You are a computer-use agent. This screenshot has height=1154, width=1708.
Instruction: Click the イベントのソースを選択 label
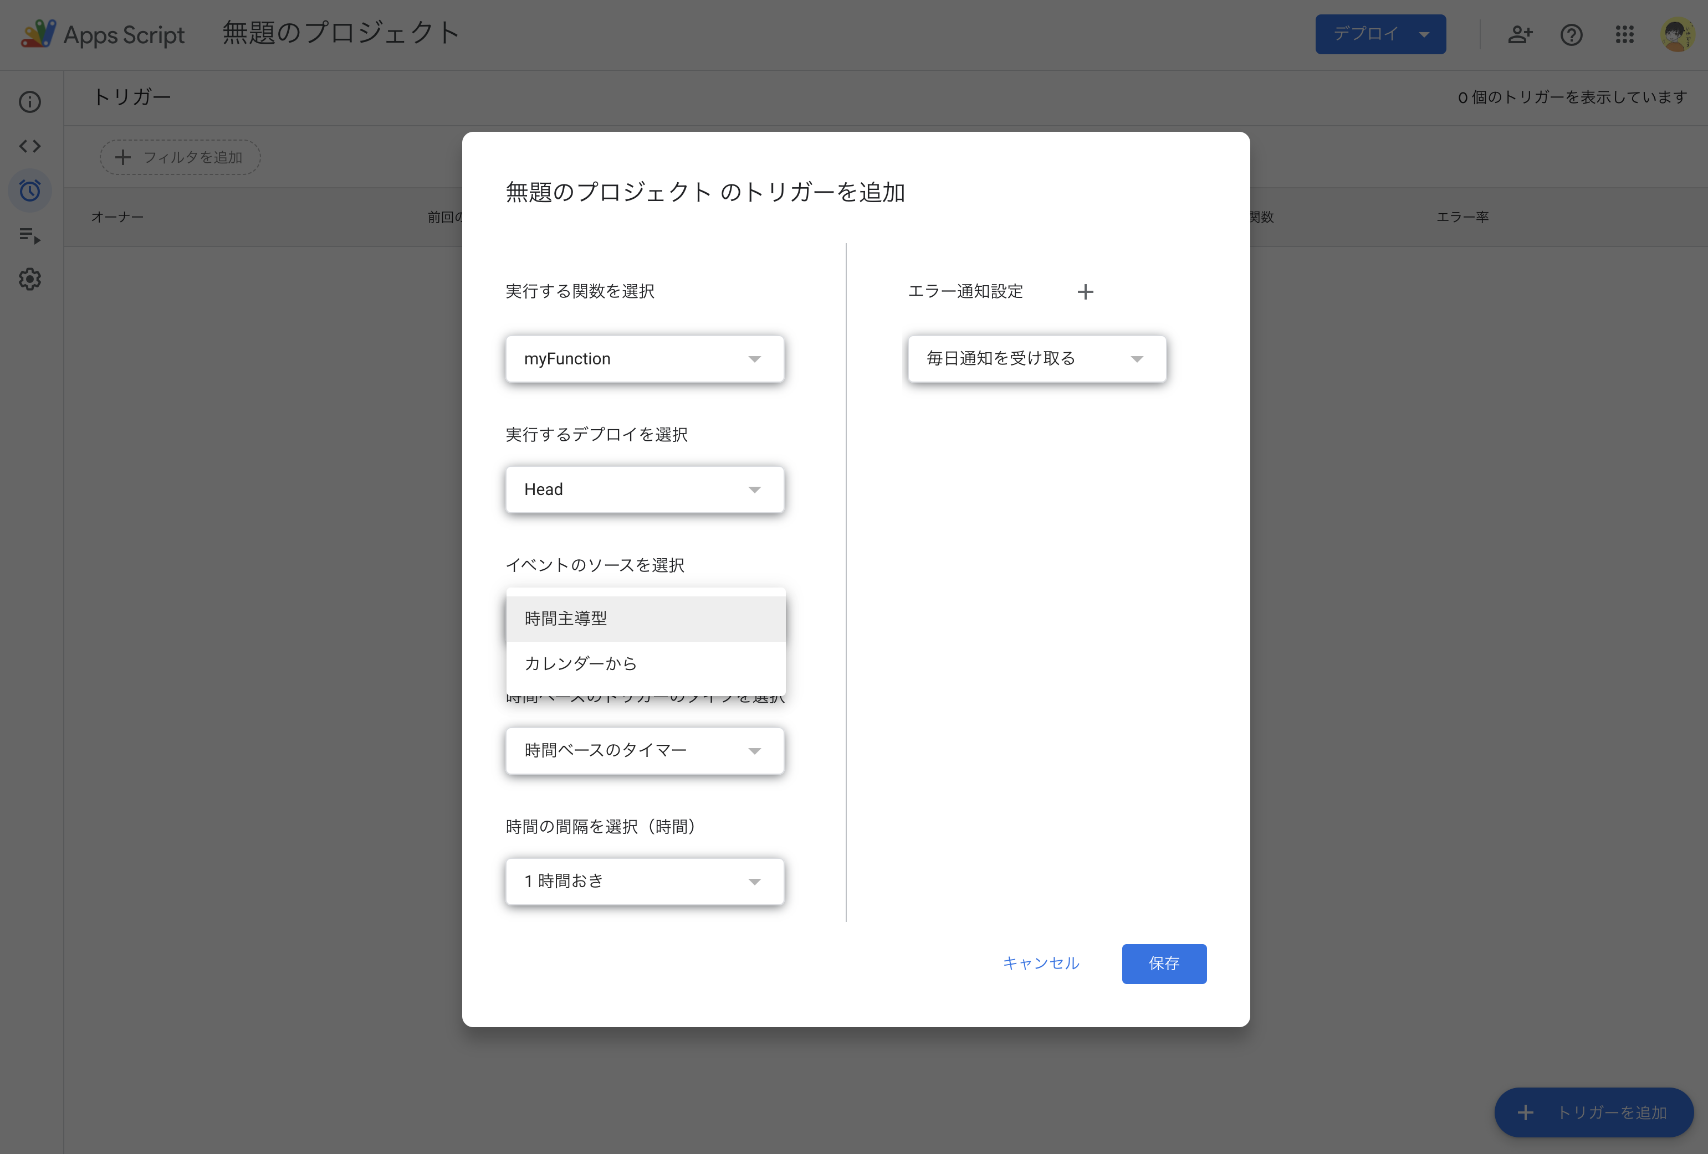coord(595,565)
